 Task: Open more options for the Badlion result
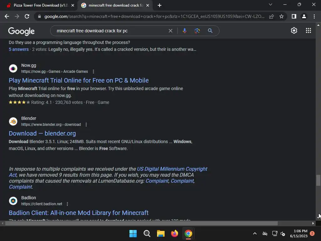point(67,204)
